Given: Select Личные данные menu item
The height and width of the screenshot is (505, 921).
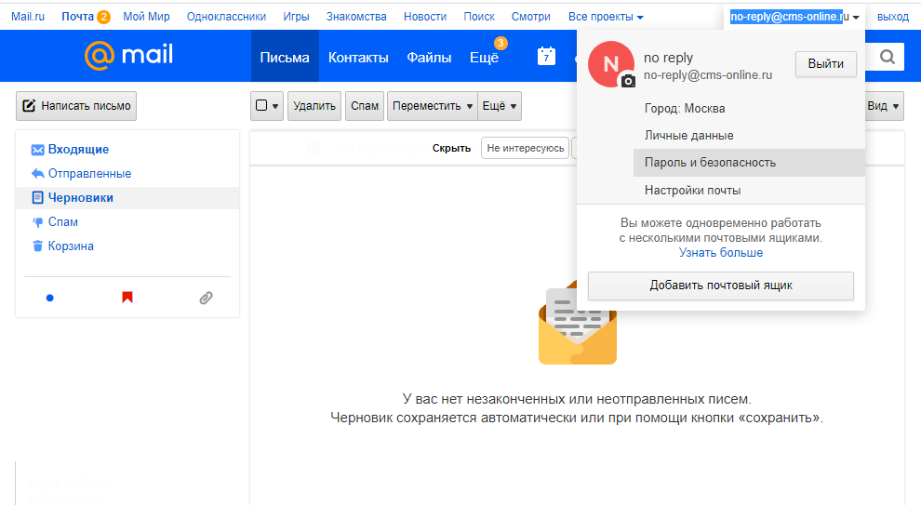Looking at the screenshot, I should (x=688, y=135).
